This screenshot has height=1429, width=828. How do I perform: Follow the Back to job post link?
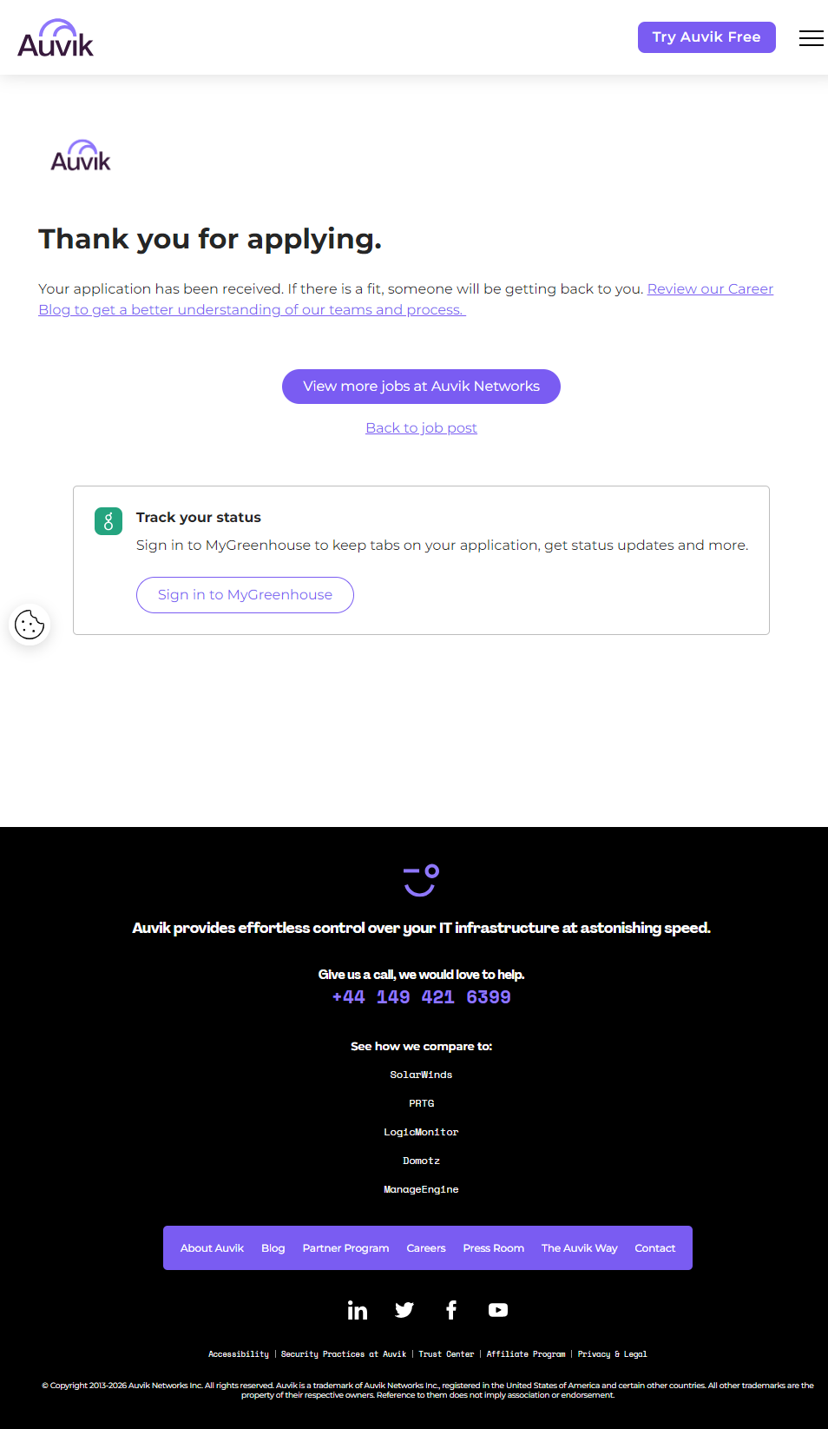tap(421, 428)
